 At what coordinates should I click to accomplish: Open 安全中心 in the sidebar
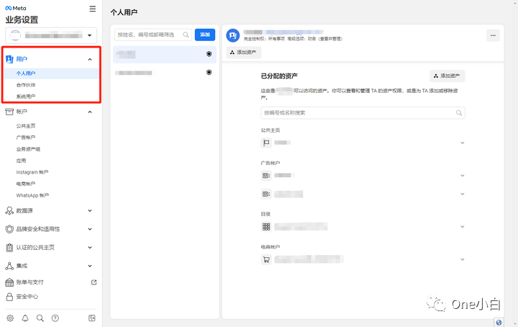[x=27, y=297]
